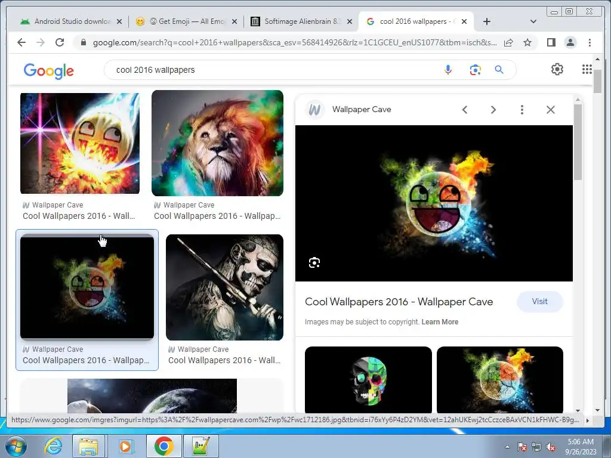Close the image preview panel
The height and width of the screenshot is (458, 611).
tap(550, 110)
